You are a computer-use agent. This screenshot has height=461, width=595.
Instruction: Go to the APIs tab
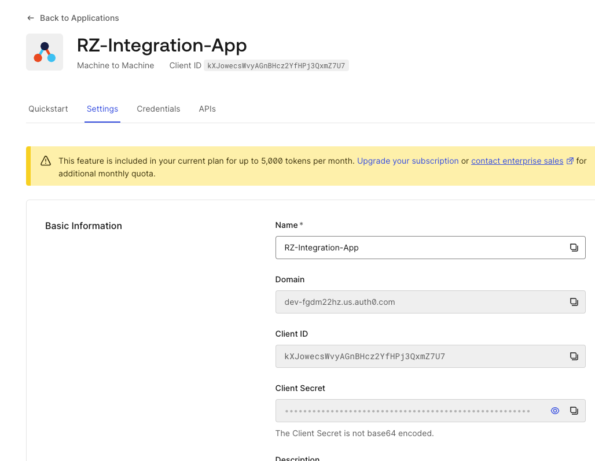pyautogui.click(x=207, y=109)
